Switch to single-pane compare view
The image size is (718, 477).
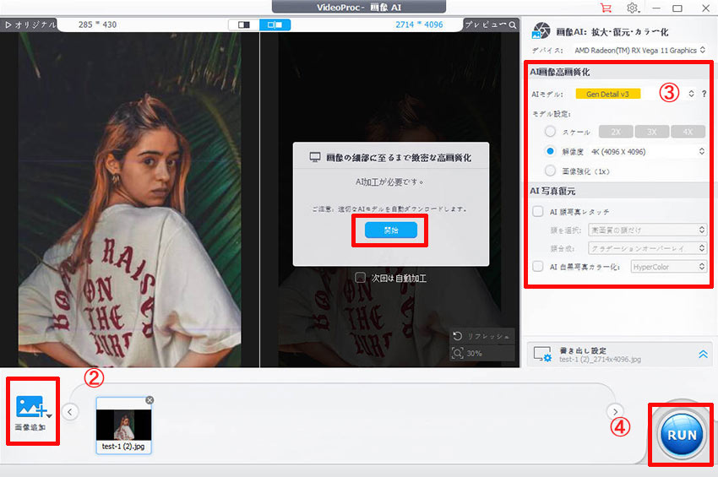click(x=243, y=24)
